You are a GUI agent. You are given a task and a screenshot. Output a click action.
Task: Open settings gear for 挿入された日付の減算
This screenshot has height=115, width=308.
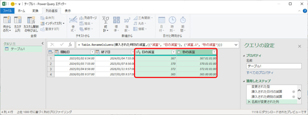294,92
